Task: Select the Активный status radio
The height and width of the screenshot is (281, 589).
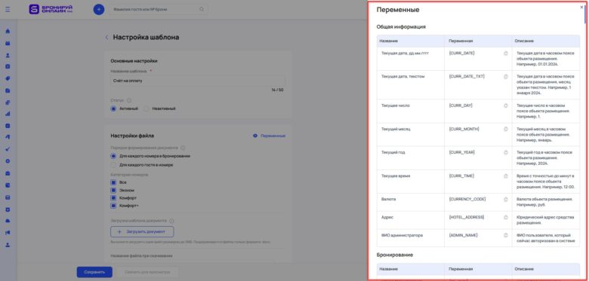Action: coord(113,108)
